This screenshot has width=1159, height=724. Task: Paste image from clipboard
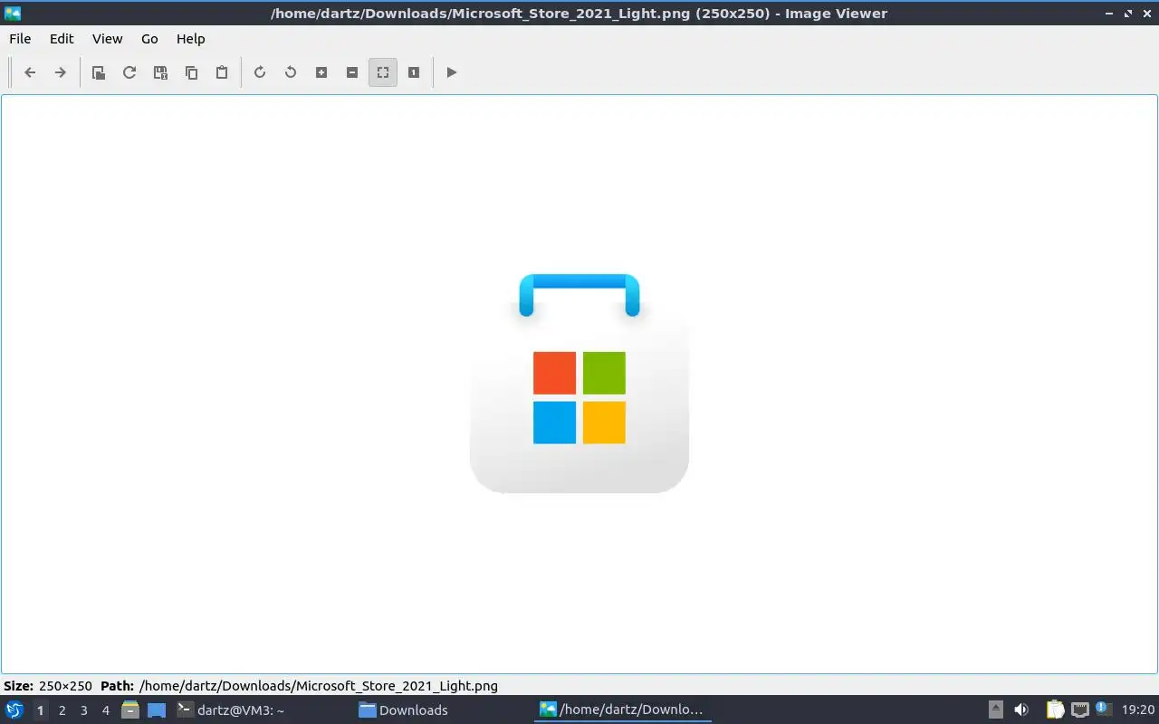click(222, 72)
